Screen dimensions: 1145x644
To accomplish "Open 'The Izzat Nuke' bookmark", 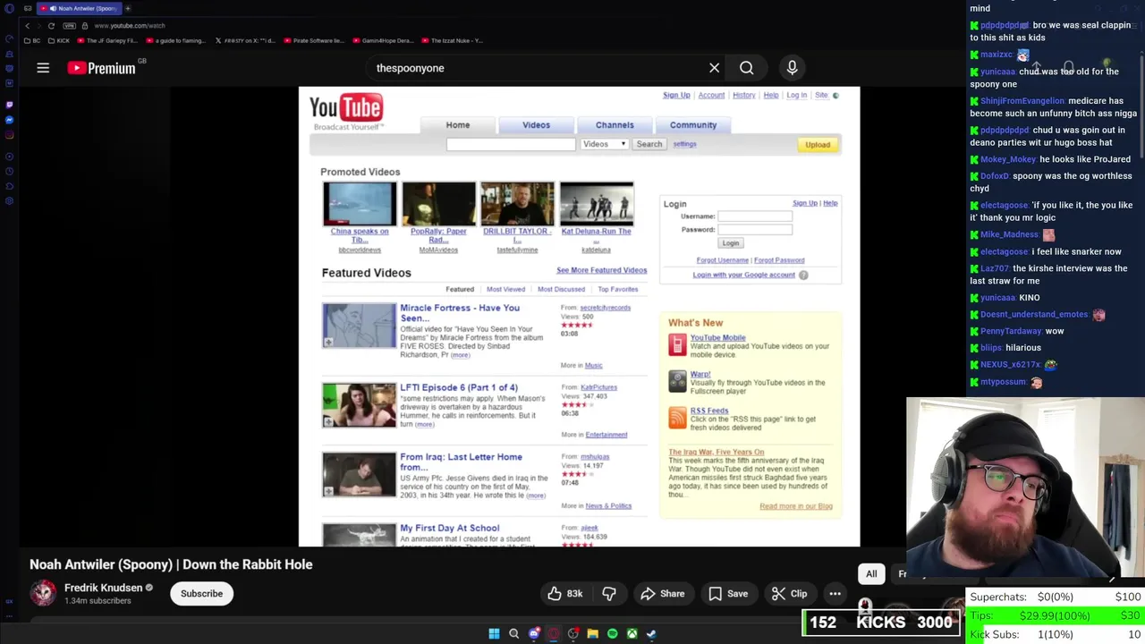I will pos(452,40).
